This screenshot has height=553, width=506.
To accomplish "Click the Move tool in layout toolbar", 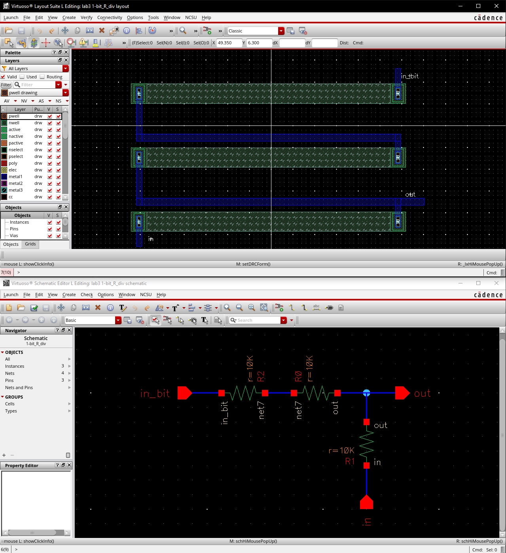I will [65, 30].
